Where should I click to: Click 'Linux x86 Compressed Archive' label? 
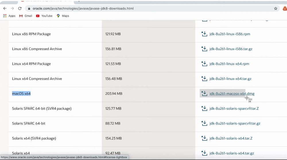pos(37,49)
